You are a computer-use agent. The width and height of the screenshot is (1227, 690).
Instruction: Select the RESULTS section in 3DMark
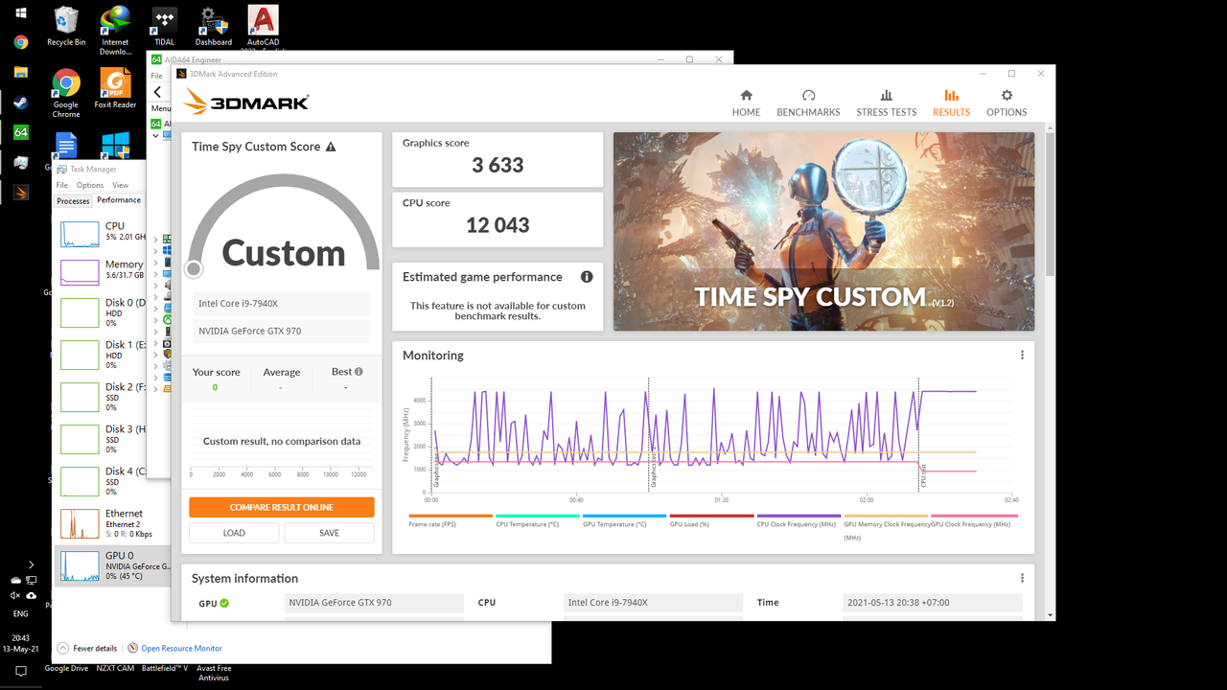click(951, 103)
